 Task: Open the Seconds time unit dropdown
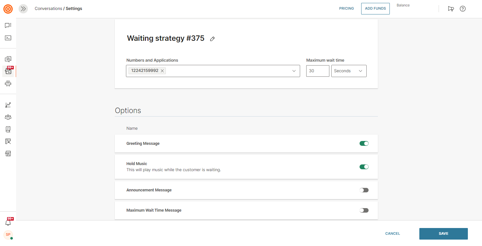(349, 71)
